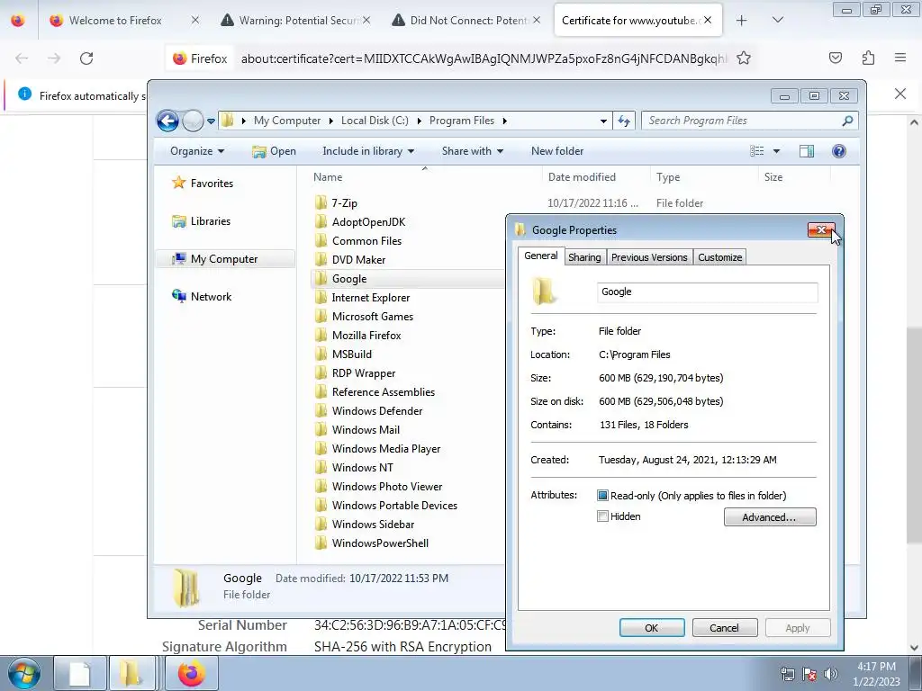Click the taskbar clock
Viewport: 922px width, 691px height.
(x=876, y=673)
